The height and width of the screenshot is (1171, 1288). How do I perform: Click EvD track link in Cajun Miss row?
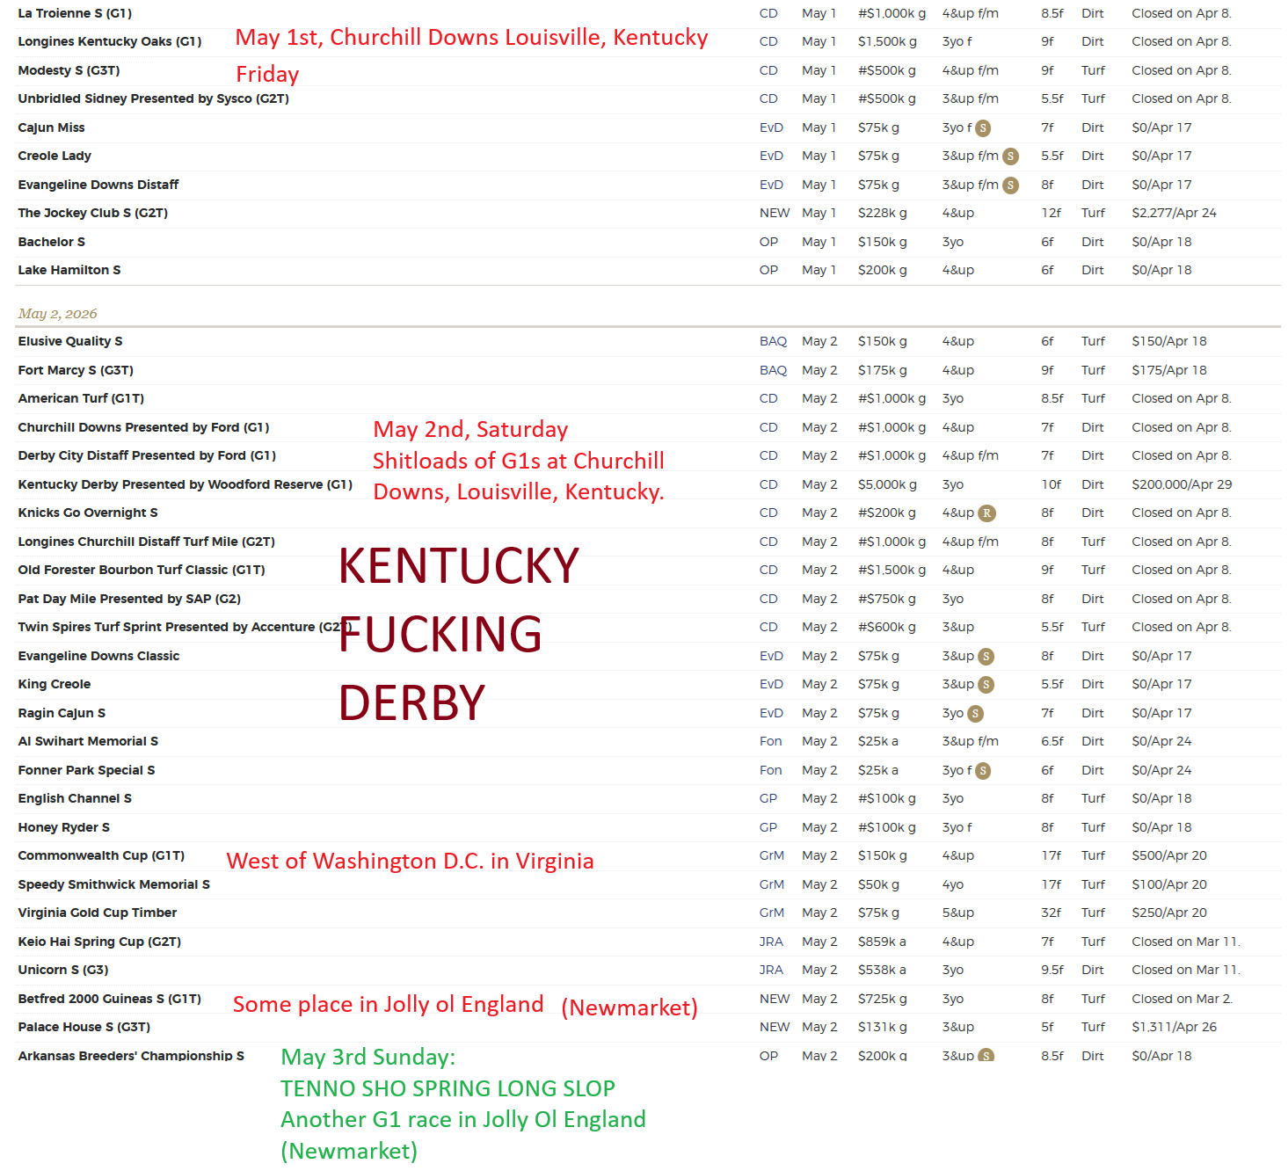[771, 127]
